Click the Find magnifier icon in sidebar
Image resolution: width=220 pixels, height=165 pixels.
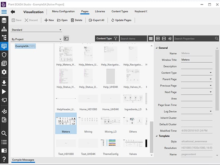tap(4, 134)
